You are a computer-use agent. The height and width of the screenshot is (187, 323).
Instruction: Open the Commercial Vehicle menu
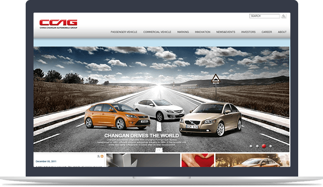coord(157,32)
